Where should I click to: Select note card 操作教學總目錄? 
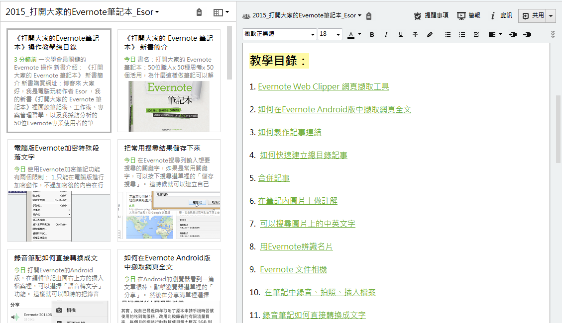coord(59,81)
